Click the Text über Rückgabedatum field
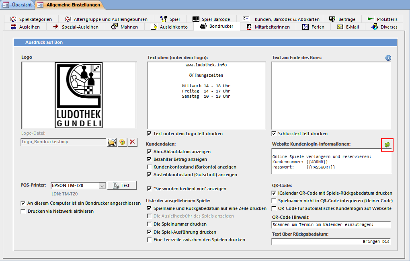 click(x=331, y=242)
